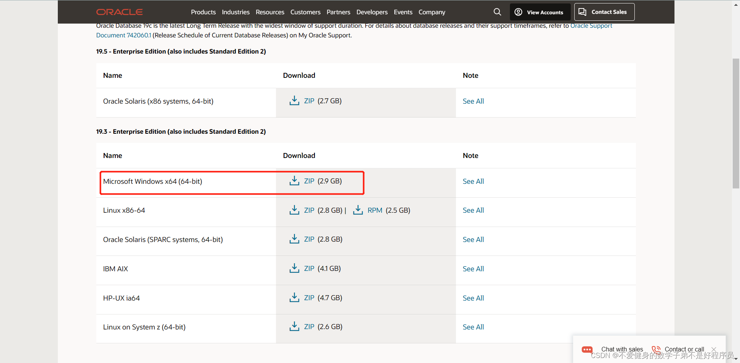The height and width of the screenshot is (363, 740).
Task: Open the Events menu
Action: (403, 12)
